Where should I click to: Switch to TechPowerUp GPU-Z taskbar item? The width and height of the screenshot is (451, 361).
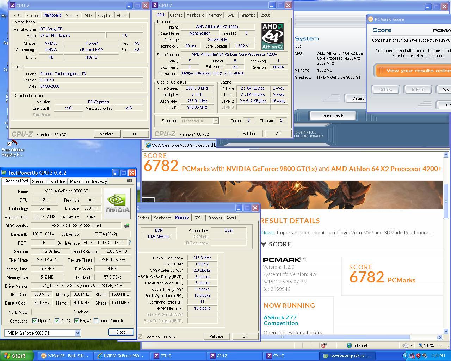click(x=347, y=356)
